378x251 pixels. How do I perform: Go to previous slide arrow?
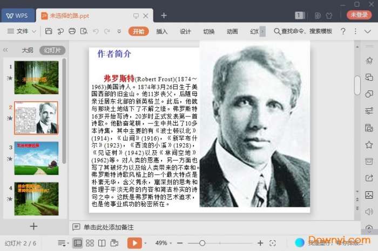[357, 199]
